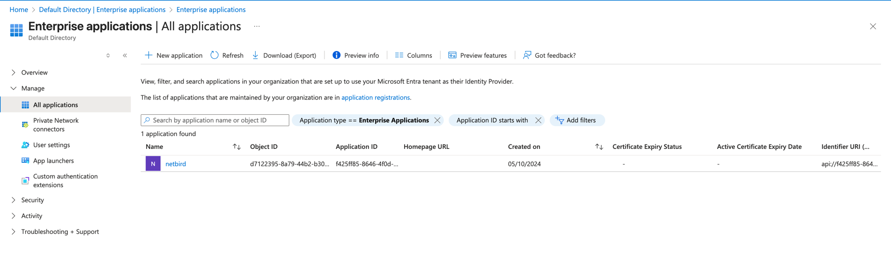This screenshot has height=276, width=891.
Task: Refresh the applications list
Action: point(227,55)
